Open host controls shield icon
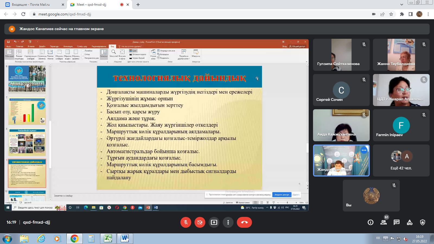Screen dimensions: 434x244 (x=423, y=222)
